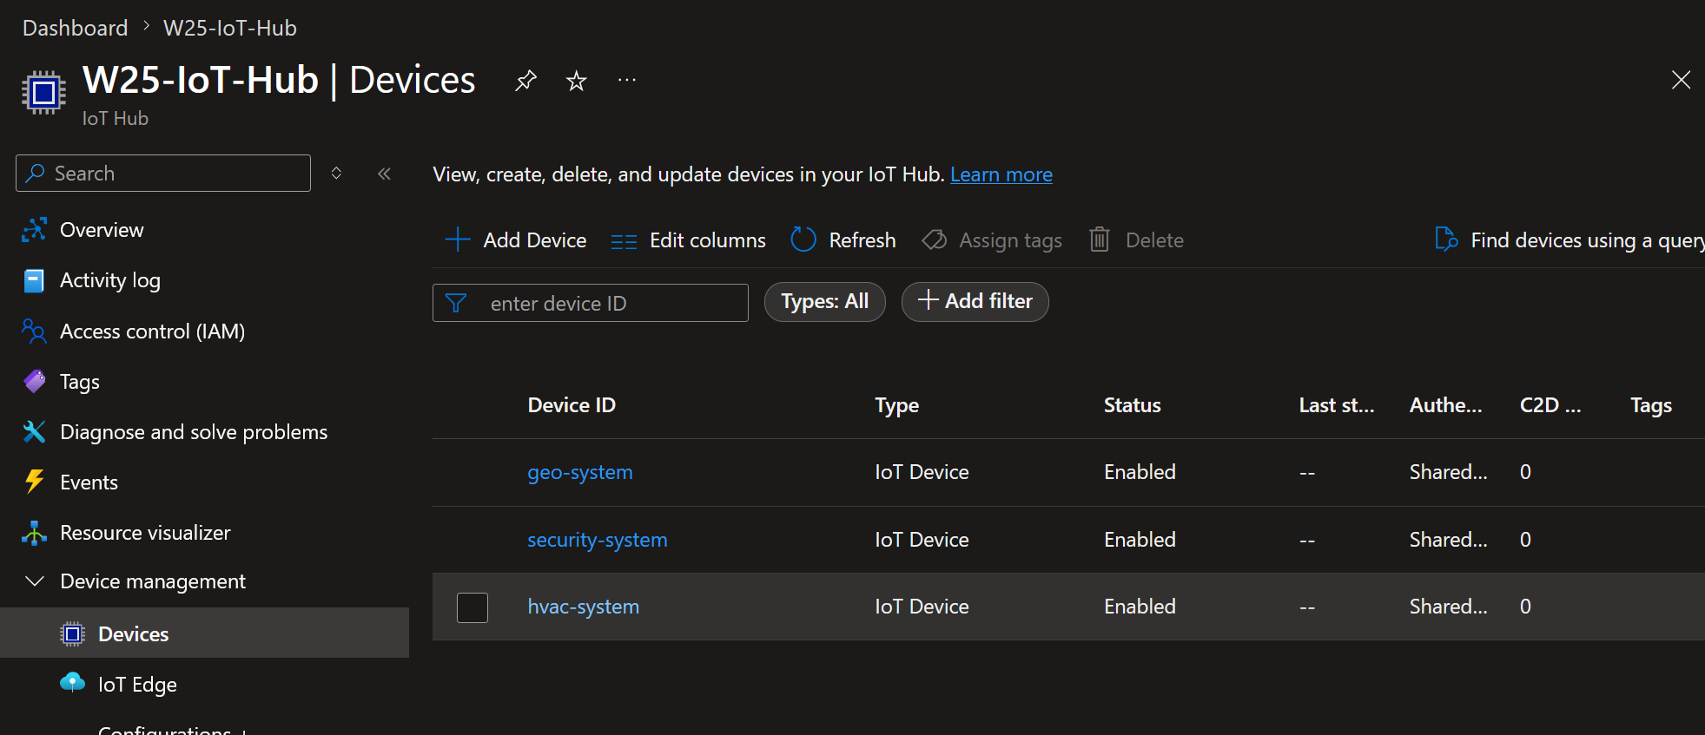Screen dimensions: 1705x735
Task: Open Activity log in the sidebar
Action: pos(110,280)
